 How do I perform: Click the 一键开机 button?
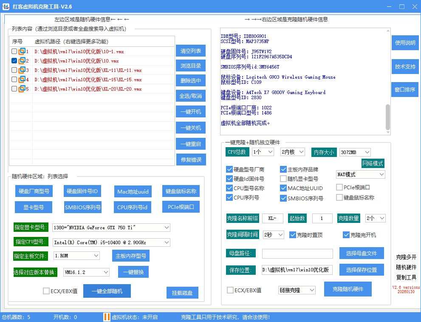tap(190, 111)
